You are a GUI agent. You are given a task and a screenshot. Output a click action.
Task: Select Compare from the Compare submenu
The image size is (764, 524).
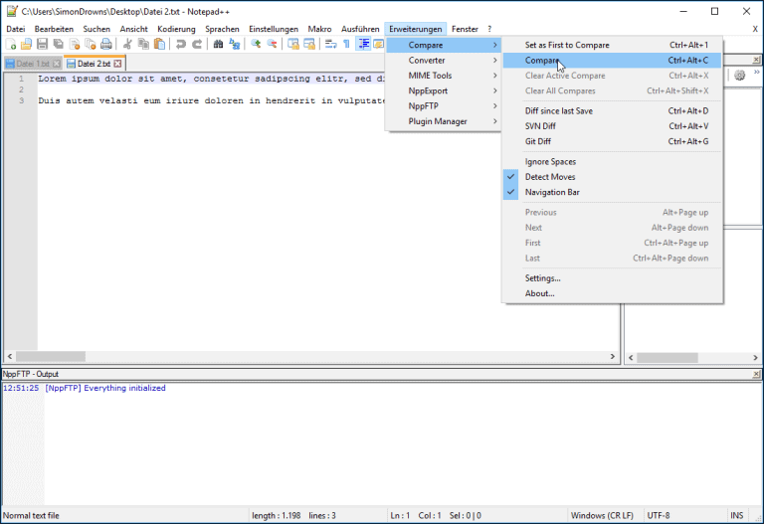(x=542, y=61)
